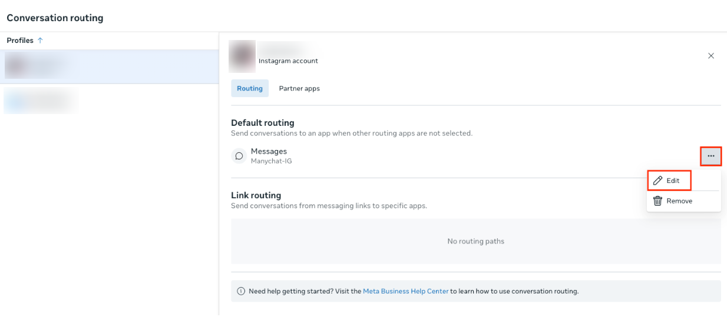Close the Instagram account details panel
Image resolution: width=727 pixels, height=327 pixels.
click(711, 56)
